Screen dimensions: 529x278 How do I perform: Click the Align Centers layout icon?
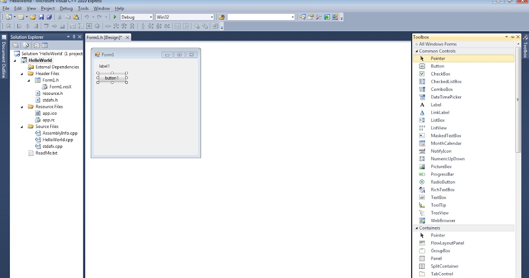point(28,26)
